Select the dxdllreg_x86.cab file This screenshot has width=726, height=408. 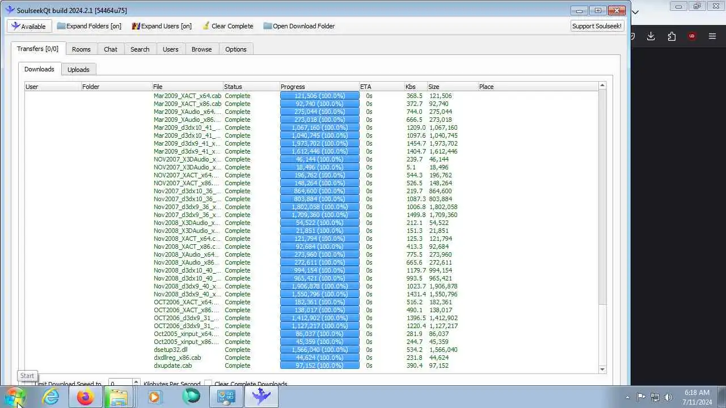click(177, 358)
